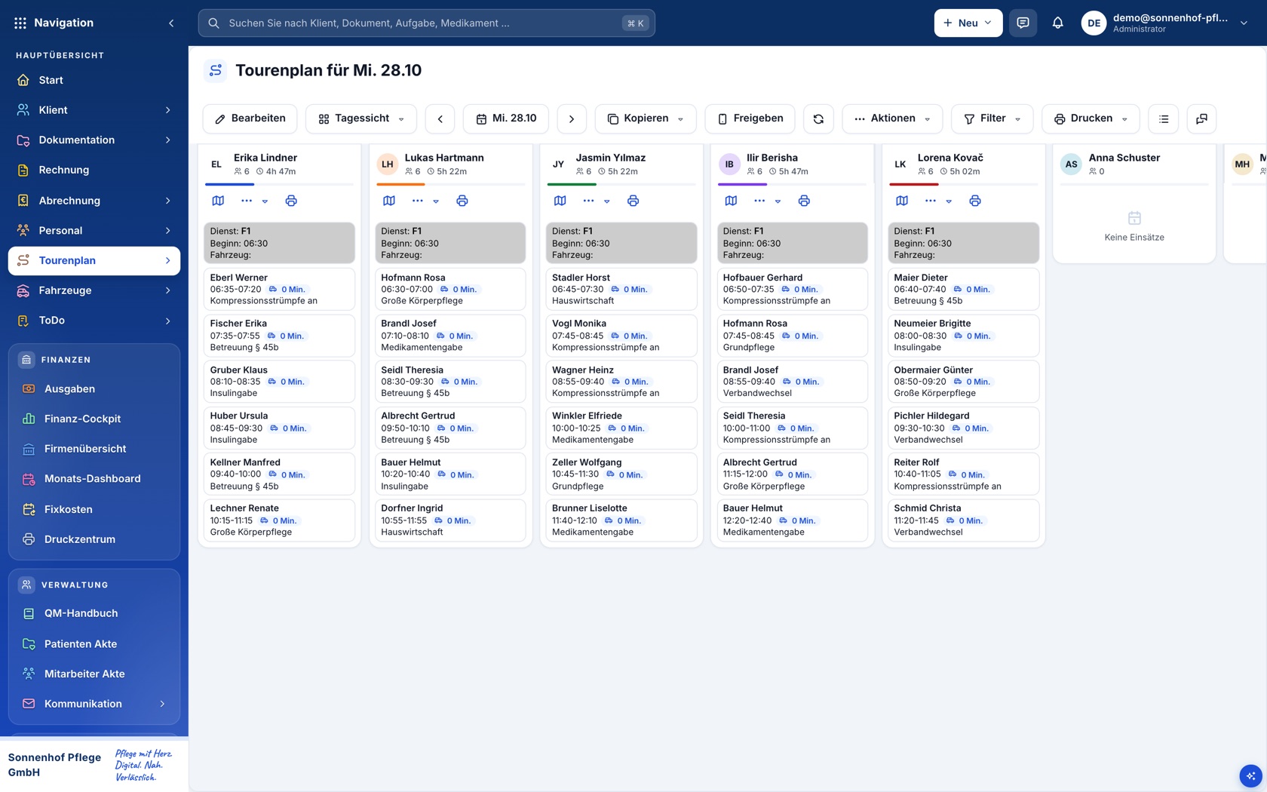Select Schmid Christa's Verbandwechsel entry

point(963,520)
